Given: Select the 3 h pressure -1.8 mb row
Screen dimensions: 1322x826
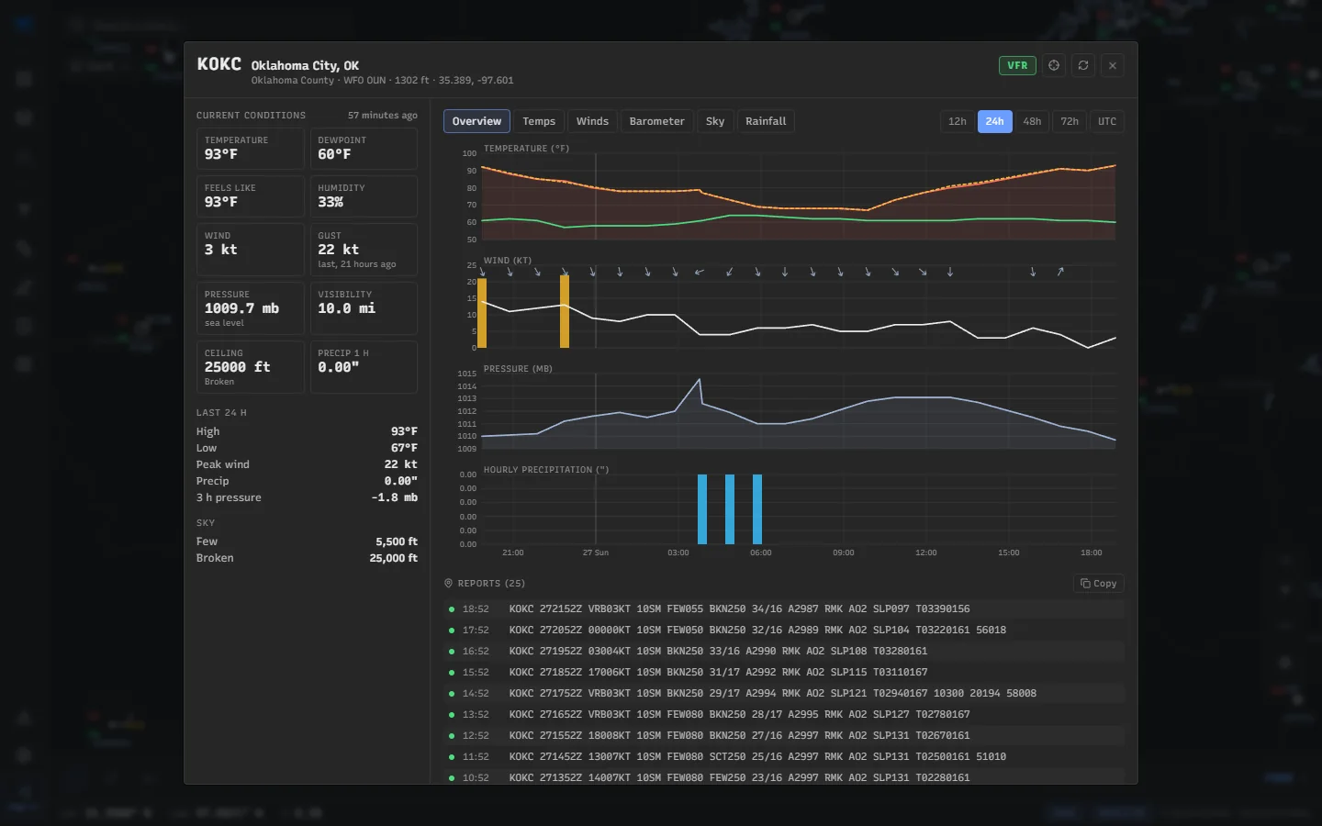Looking at the screenshot, I should 307,497.
